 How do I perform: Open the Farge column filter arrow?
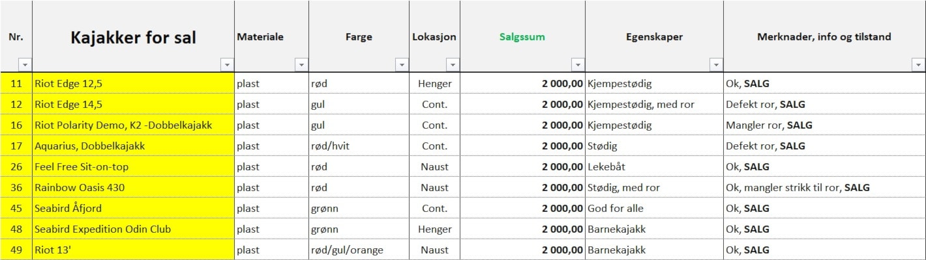click(402, 64)
